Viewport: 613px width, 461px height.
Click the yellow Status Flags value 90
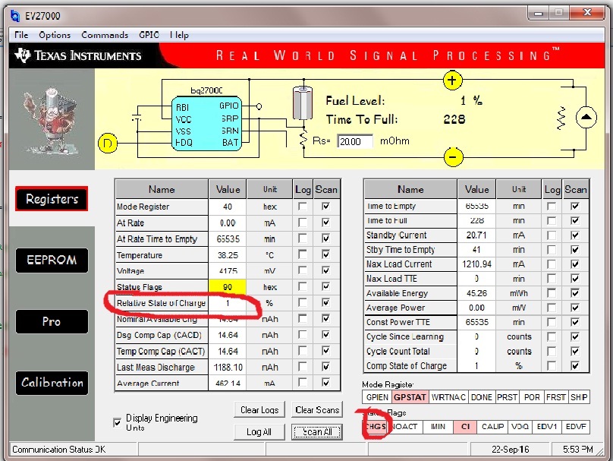tap(228, 287)
